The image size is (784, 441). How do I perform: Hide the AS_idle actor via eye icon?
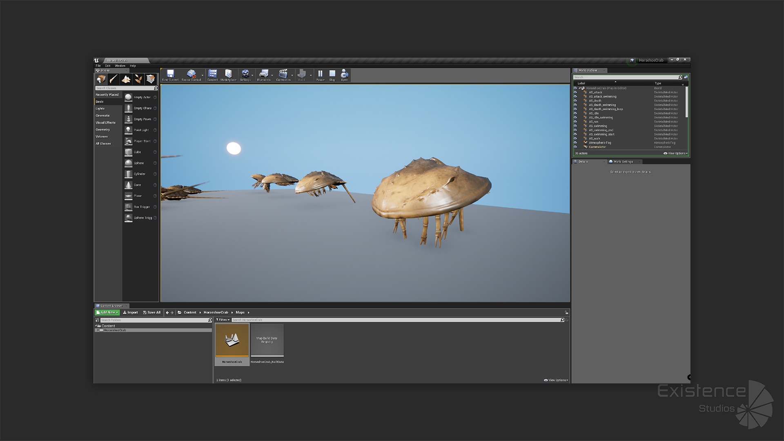[575, 114]
